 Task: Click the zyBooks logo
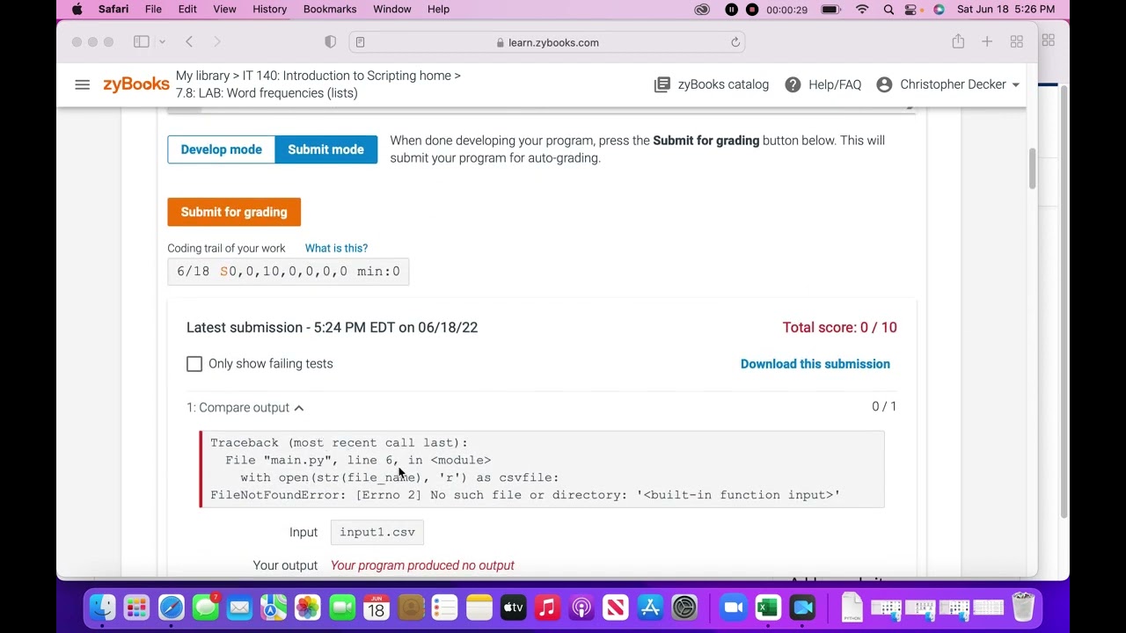tap(136, 84)
